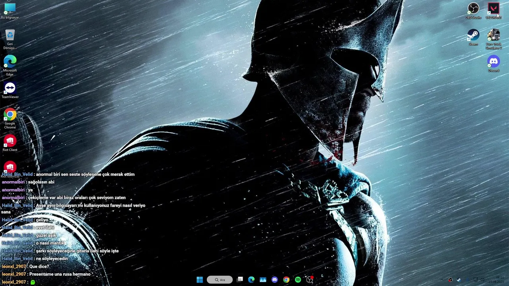Expand the hidden system tray icons chevron
Viewport: 509px width, 286px height.
(442, 280)
